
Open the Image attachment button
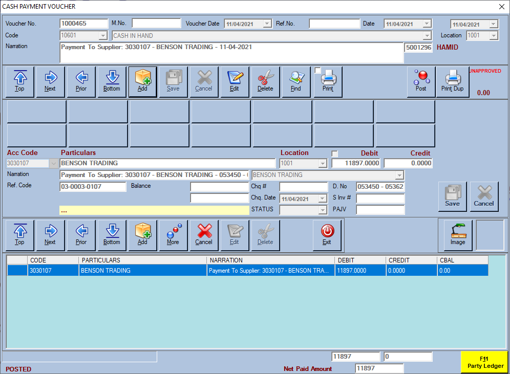point(458,235)
